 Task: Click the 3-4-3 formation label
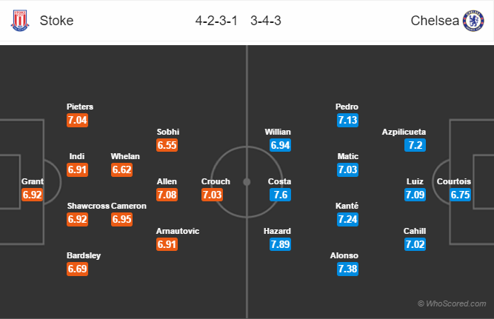click(x=266, y=21)
